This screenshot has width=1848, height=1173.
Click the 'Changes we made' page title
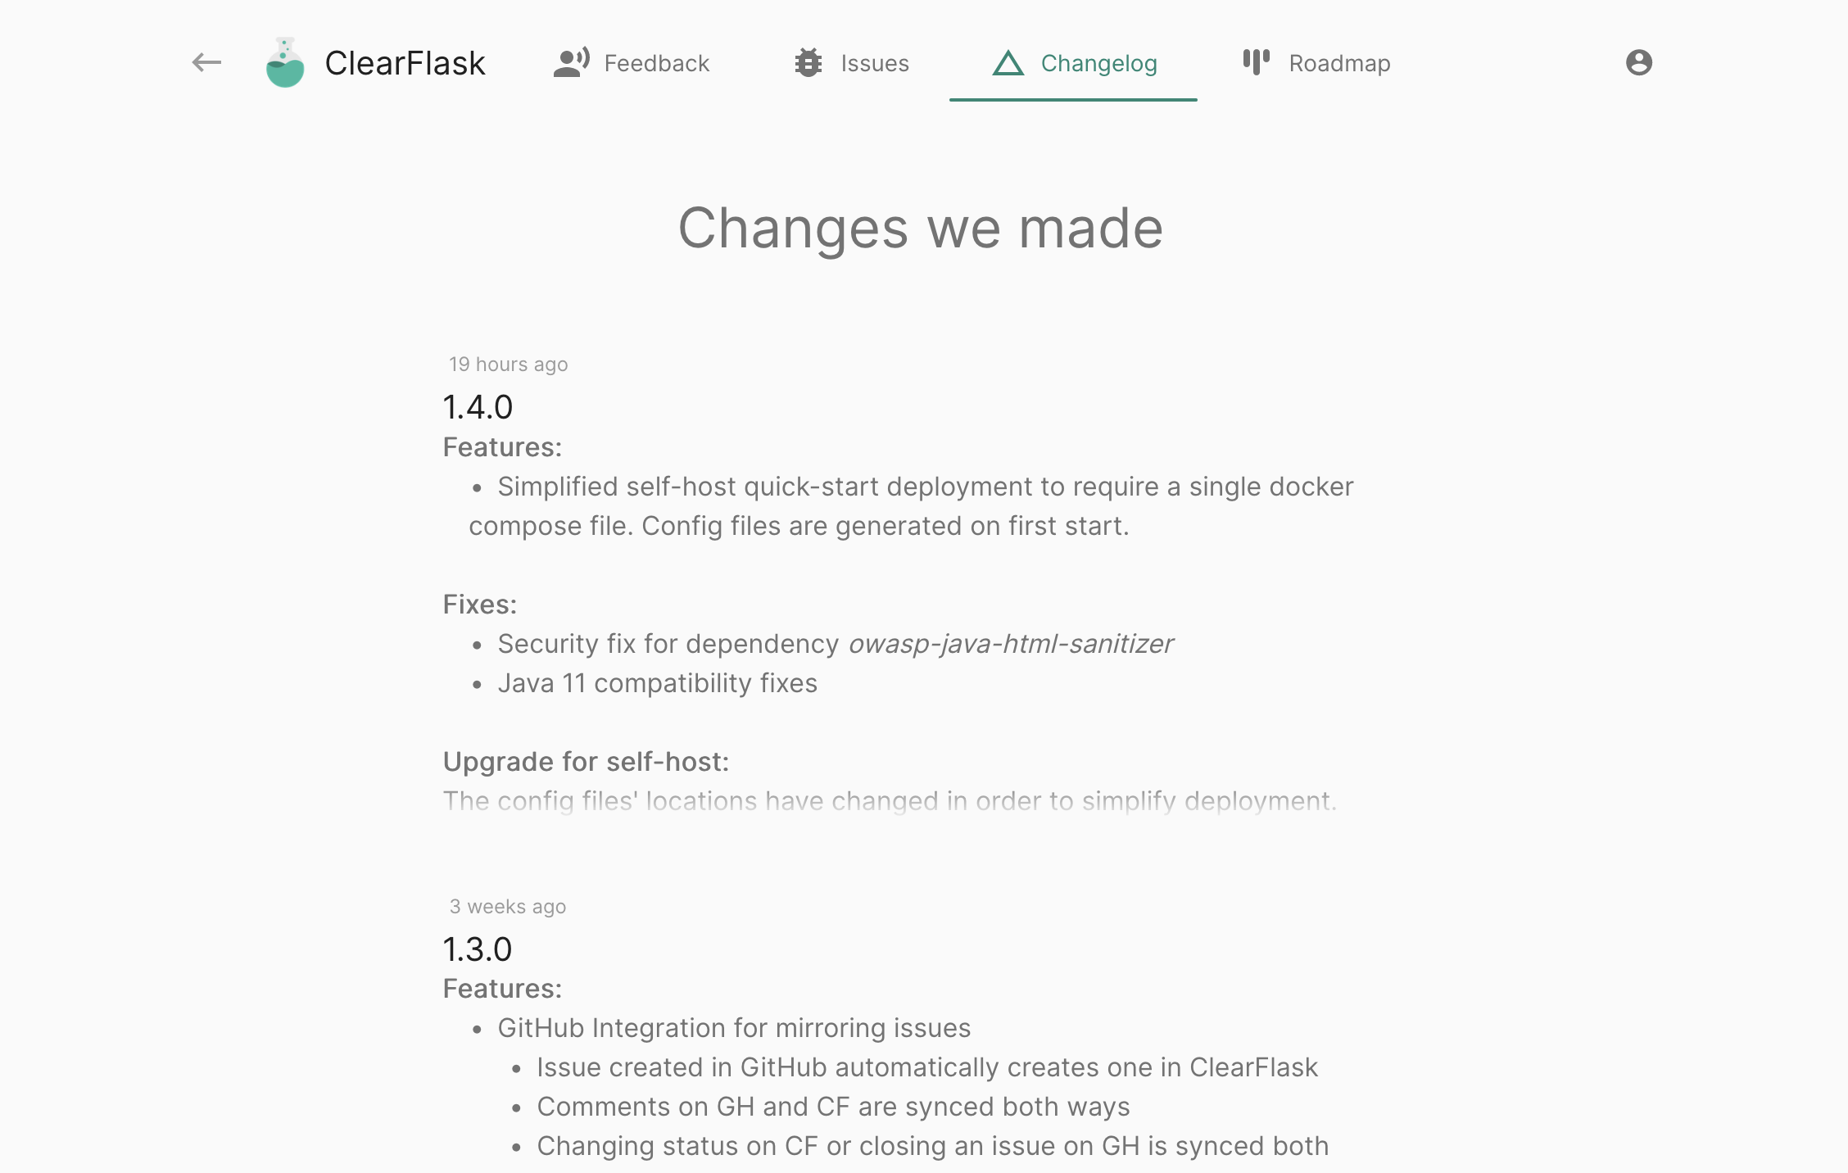click(x=920, y=229)
